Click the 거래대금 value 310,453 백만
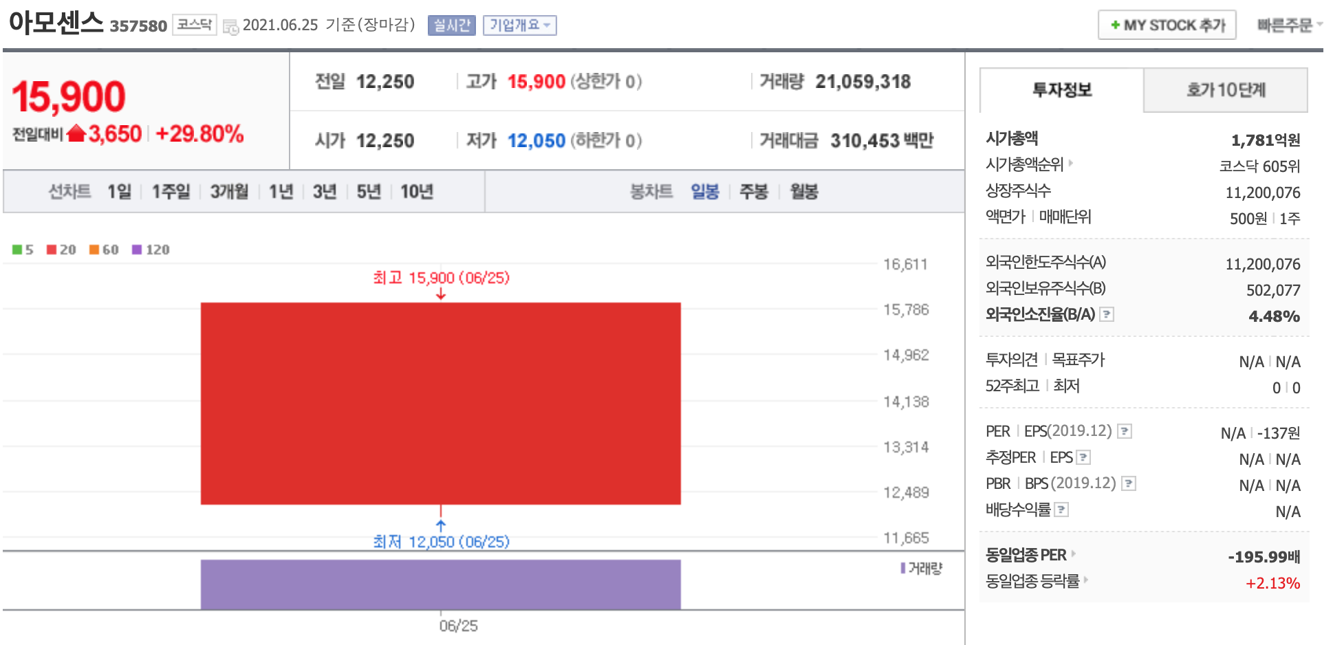1333x645 pixels. tap(882, 141)
